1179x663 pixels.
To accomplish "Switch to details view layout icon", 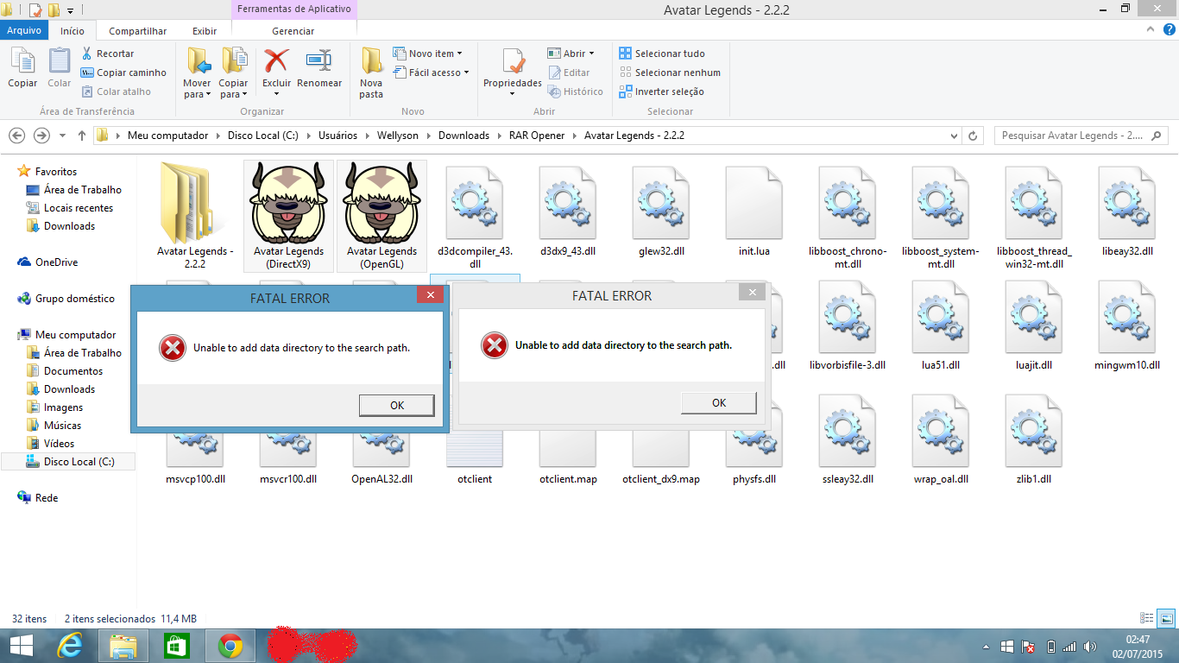I will coord(1147,618).
